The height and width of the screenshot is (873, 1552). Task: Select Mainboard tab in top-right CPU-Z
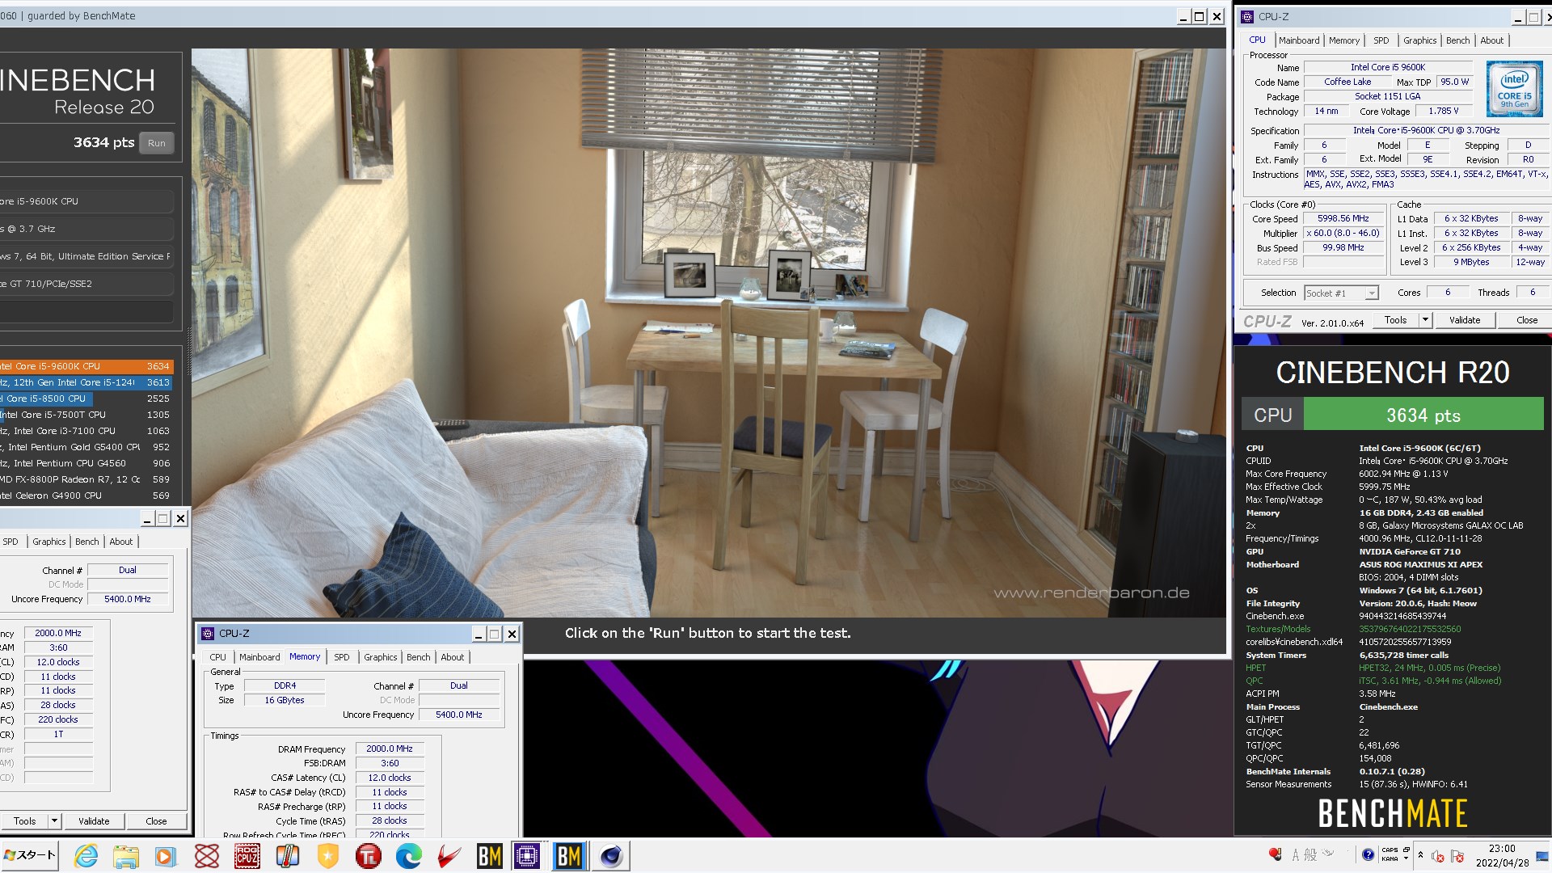click(1299, 40)
